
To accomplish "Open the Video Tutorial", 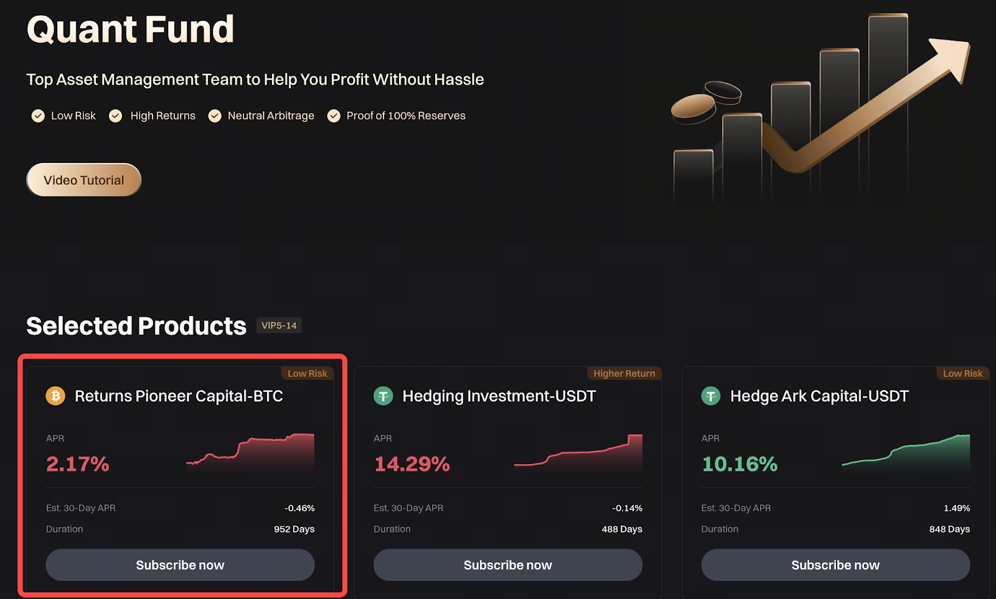I will 84,180.
